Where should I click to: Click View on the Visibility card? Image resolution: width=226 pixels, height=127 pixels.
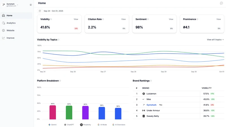tap(76, 19)
